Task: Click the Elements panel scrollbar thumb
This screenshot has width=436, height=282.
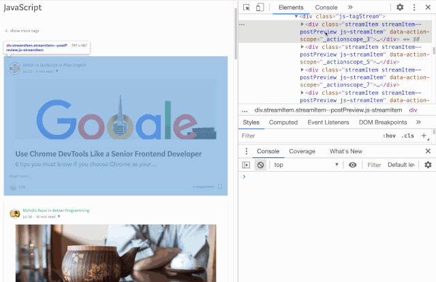Action: (x=434, y=51)
